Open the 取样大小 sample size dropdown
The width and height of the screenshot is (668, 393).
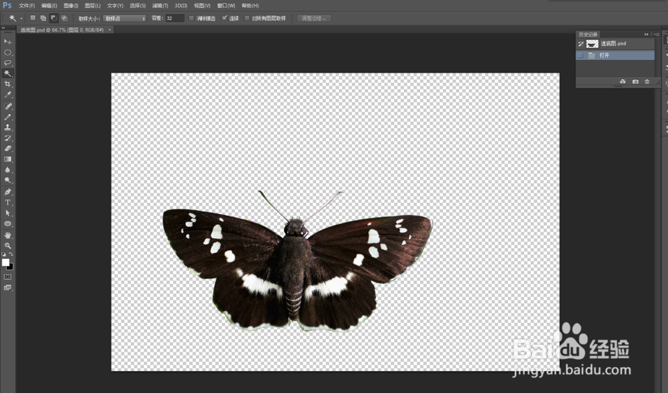[x=124, y=18]
